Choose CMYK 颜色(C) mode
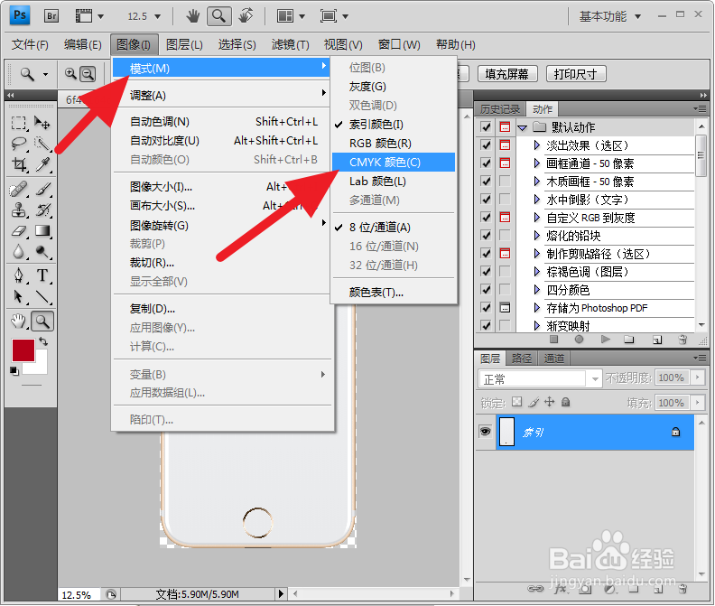The width and height of the screenshot is (715, 606). pyautogui.click(x=394, y=162)
